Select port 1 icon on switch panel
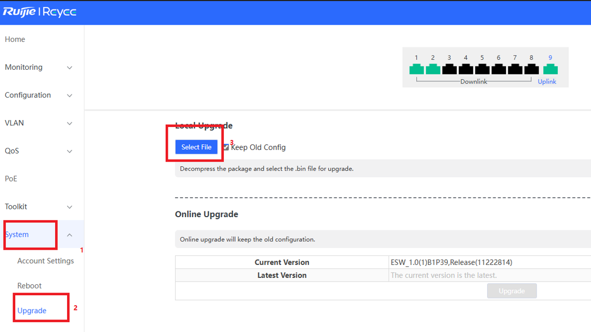Screen dimensions: 591x332 [x=416, y=69]
